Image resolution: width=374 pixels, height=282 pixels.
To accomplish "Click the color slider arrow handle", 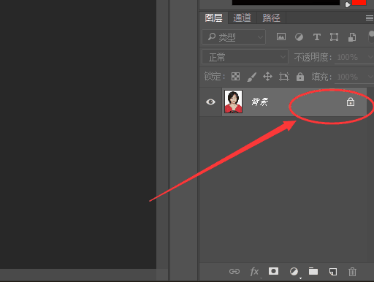I will click(348, 4).
